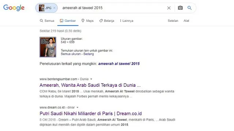Select the 540 × 699 size text

point(68,42)
